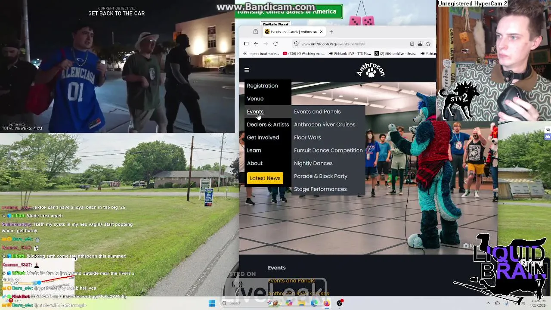Screen dimensions: 551x310
Task: Choose Fursuit Dance Competition submenu item
Action: pyautogui.click(x=328, y=150)
